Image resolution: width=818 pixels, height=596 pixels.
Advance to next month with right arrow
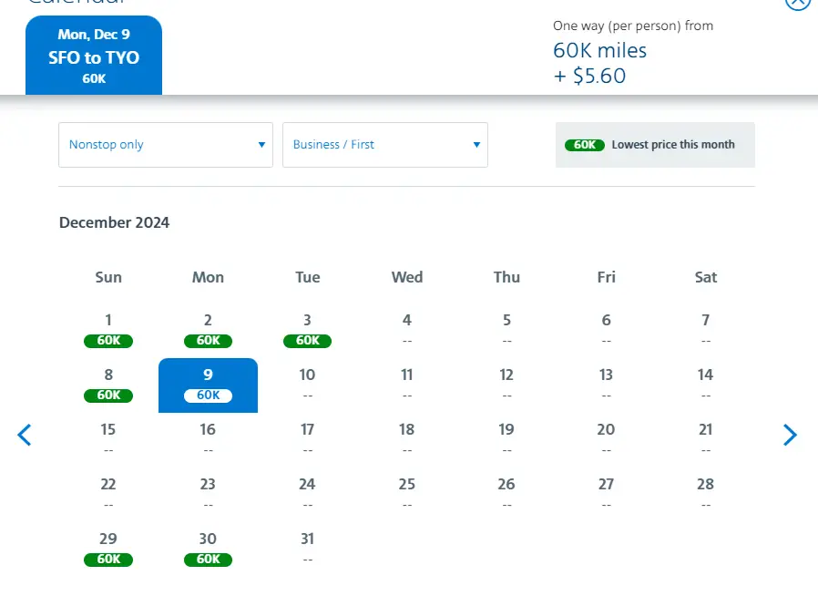[x=790, y=436]
